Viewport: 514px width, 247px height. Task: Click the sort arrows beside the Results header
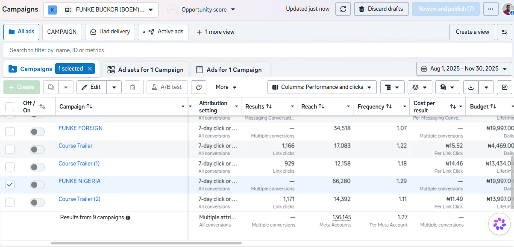[269, 106]
